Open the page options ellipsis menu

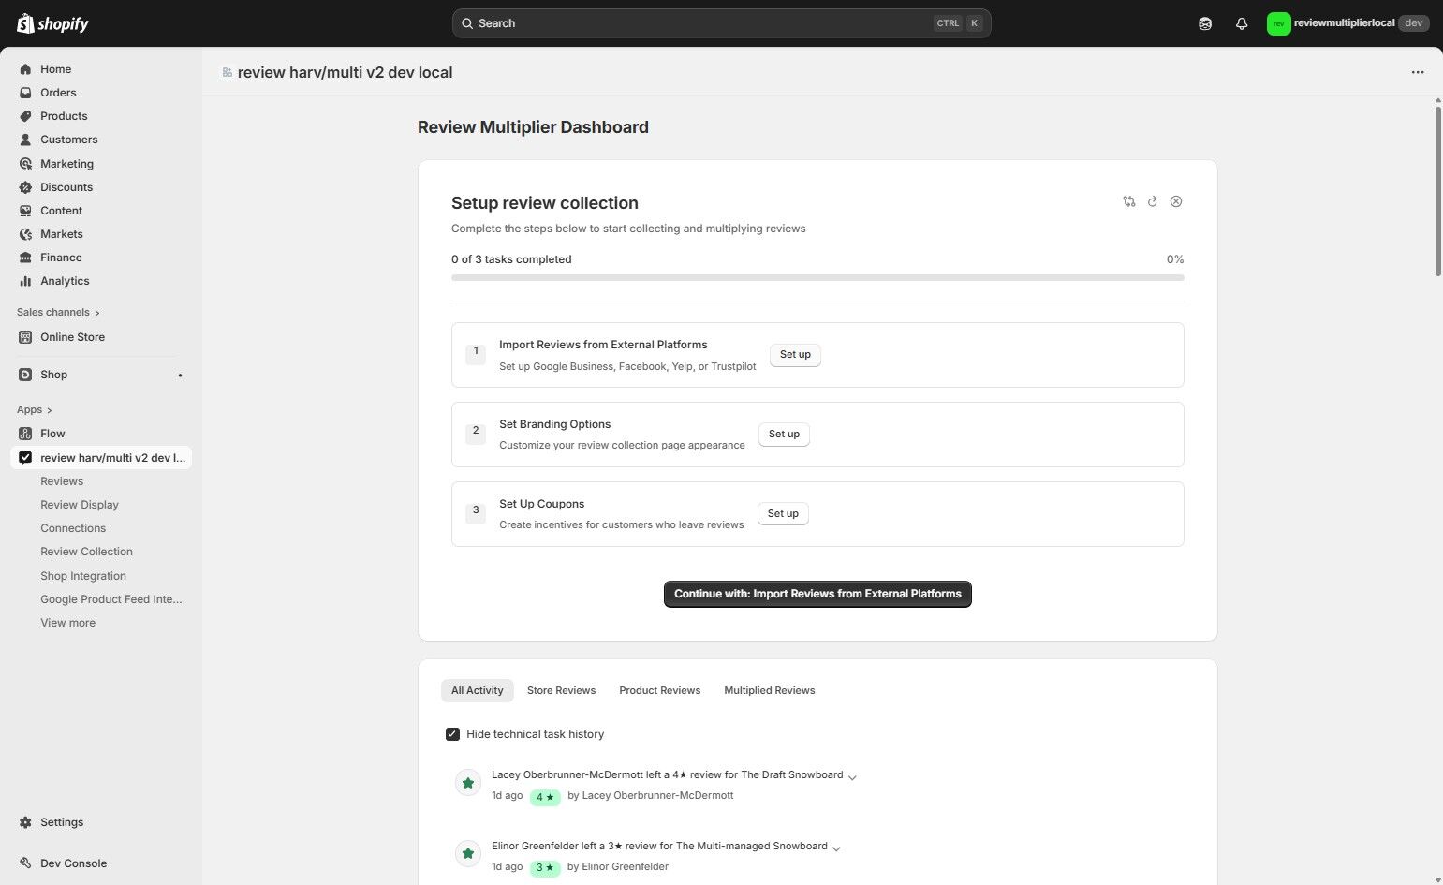(x=1417, y=72)
